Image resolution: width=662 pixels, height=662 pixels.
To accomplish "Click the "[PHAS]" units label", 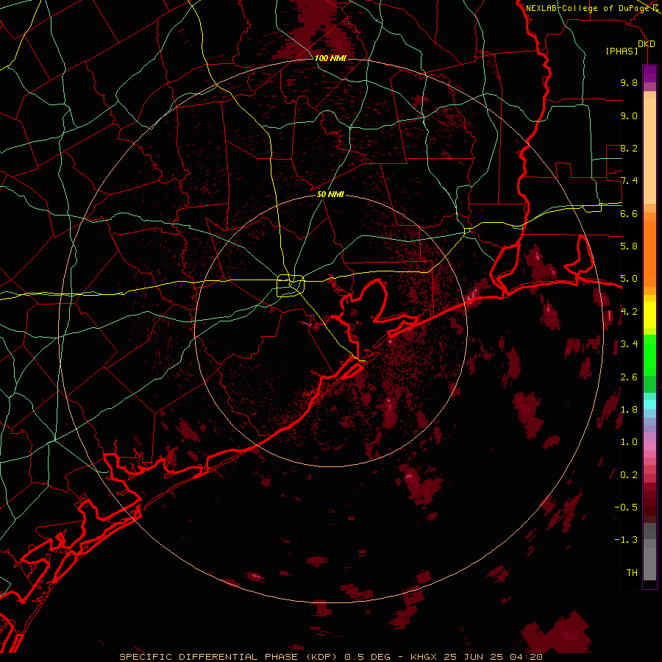I will pos(622,51).
